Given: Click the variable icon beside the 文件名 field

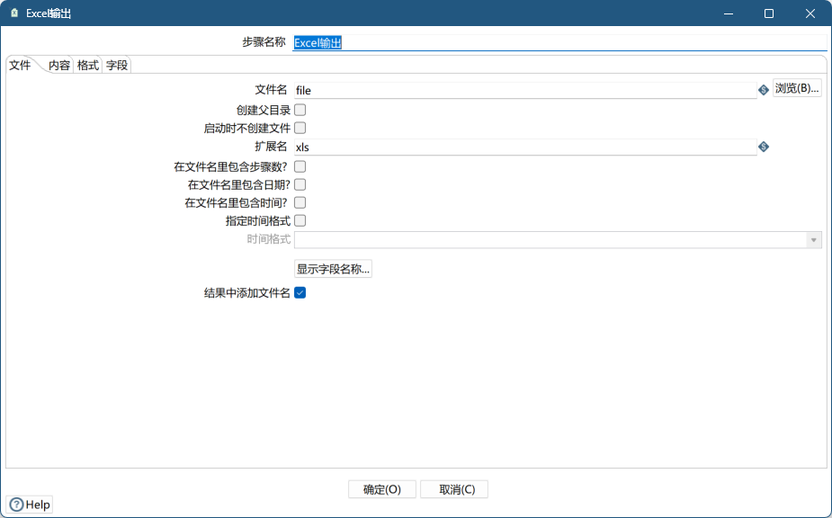Looking at the screenshot, I should click(x=763, y=89).
